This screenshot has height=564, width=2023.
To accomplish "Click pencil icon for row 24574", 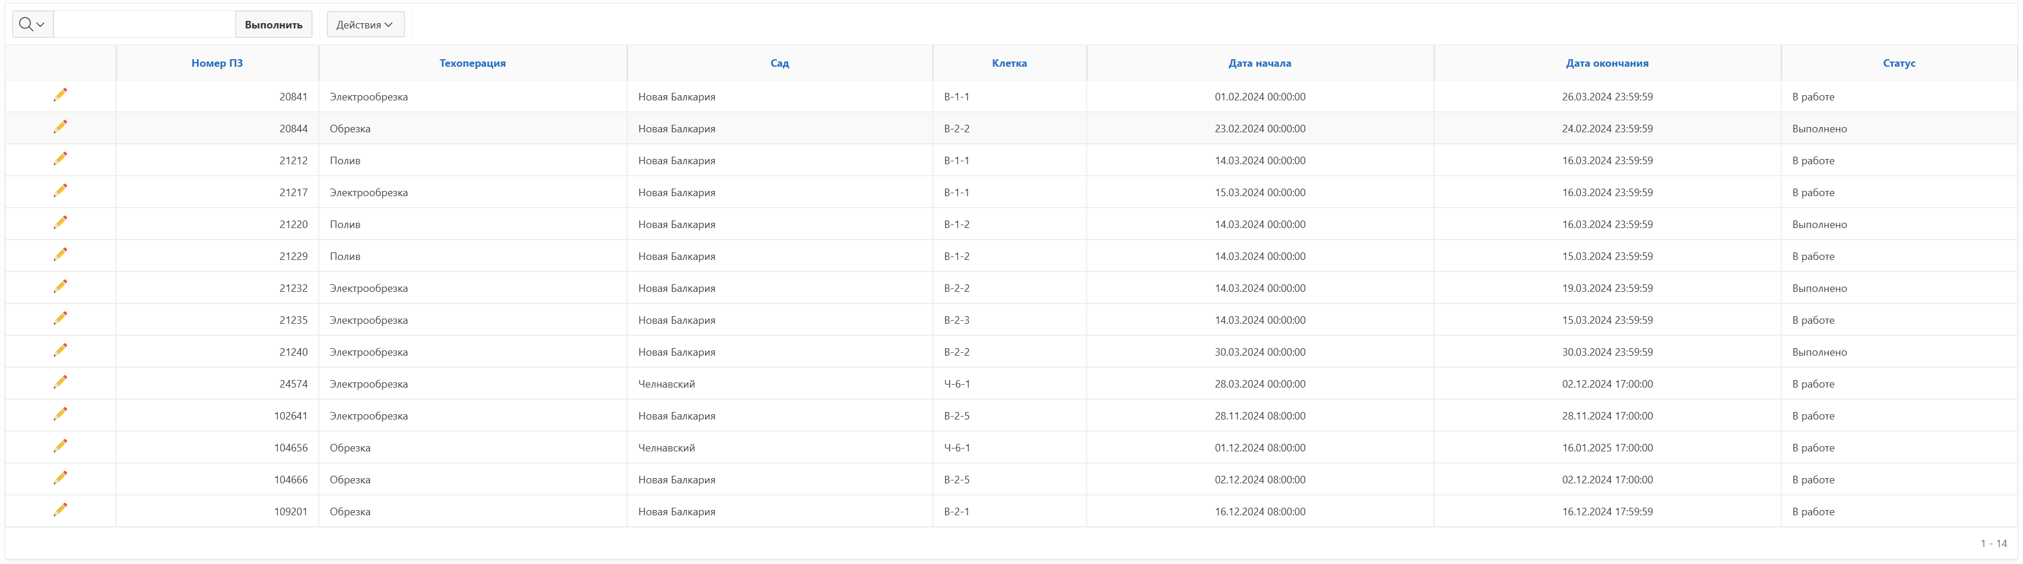I will (x=60, y=382).
